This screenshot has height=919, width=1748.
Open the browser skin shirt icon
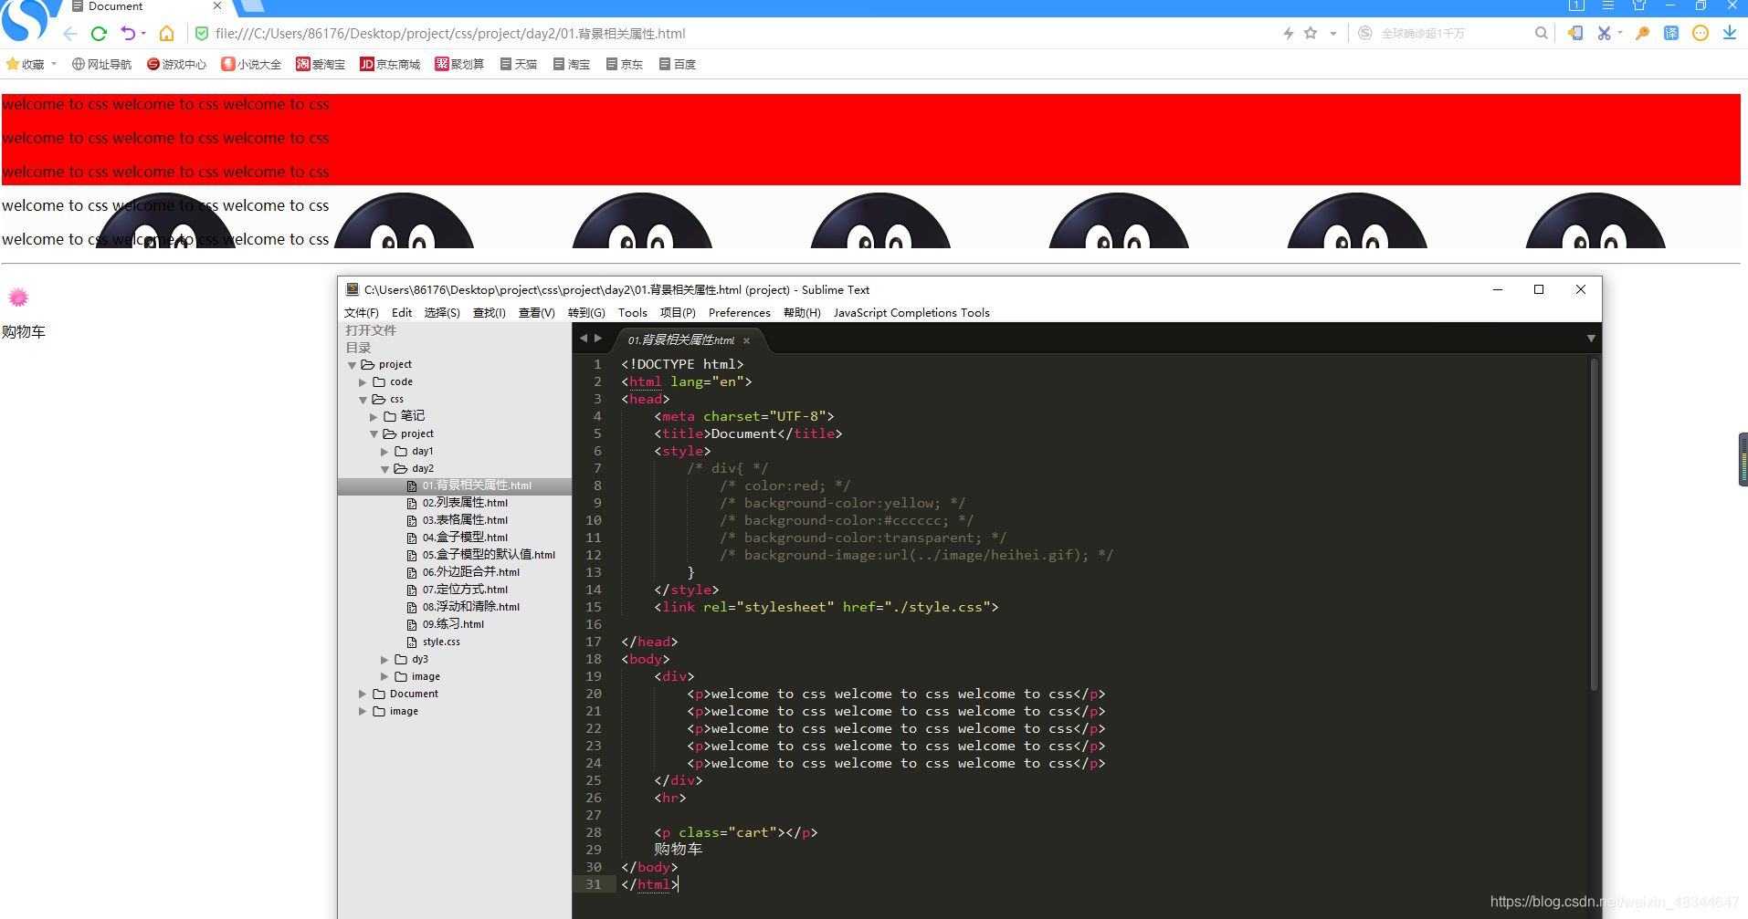click(1639, 5)
